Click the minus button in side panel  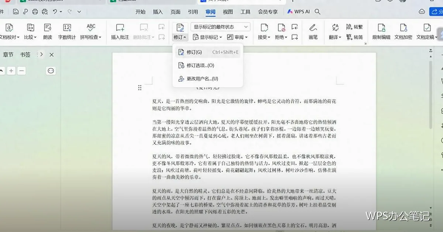(x=22, y=71)
